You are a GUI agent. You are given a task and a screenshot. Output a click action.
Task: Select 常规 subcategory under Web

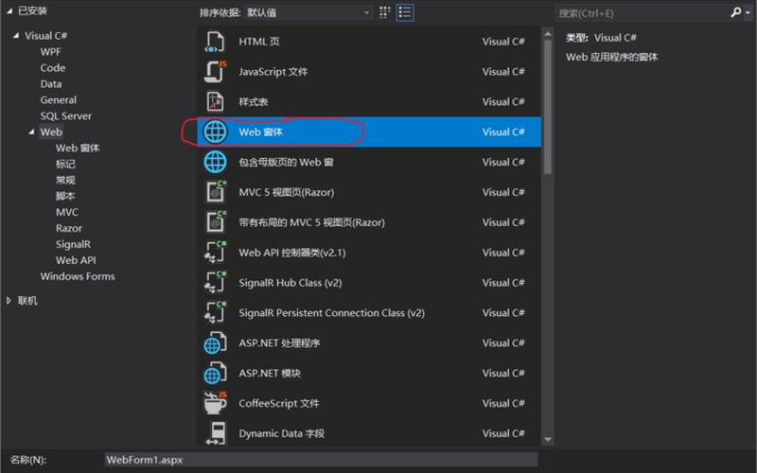click(x=65, y=180)
